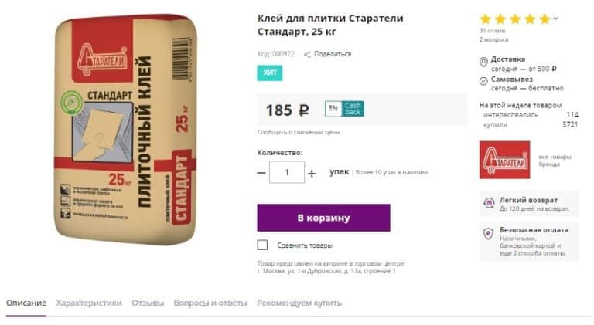Switch to the Характеристики tab
The width and height of the screenshot is (594, 325).
point(89,303)
